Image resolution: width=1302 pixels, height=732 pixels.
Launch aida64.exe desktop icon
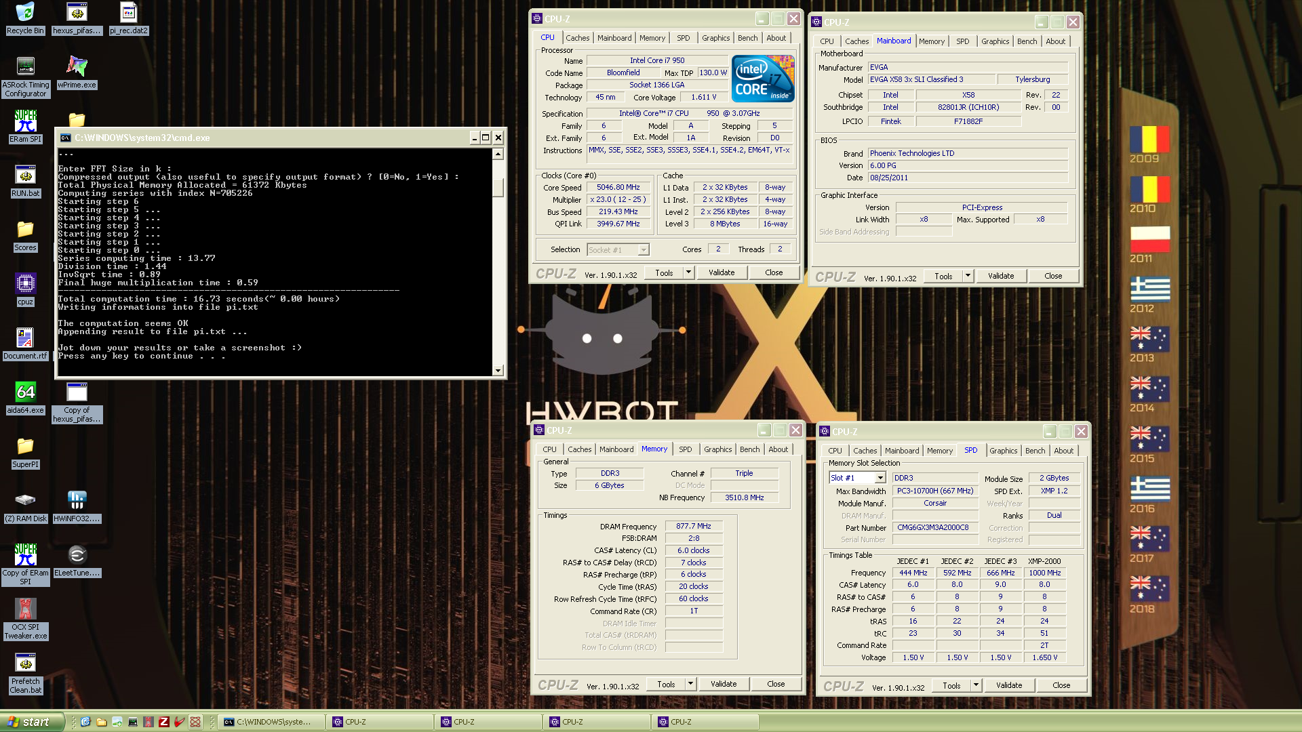(25, 398)
